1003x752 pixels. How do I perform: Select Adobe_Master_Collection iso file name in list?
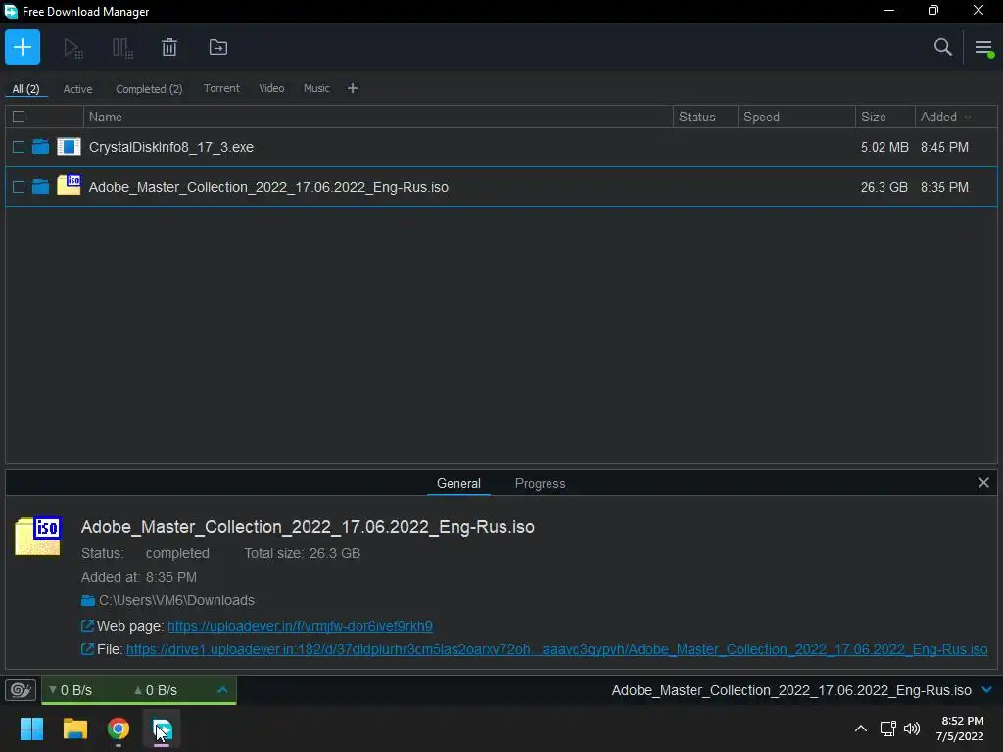(x=268, y=187)
